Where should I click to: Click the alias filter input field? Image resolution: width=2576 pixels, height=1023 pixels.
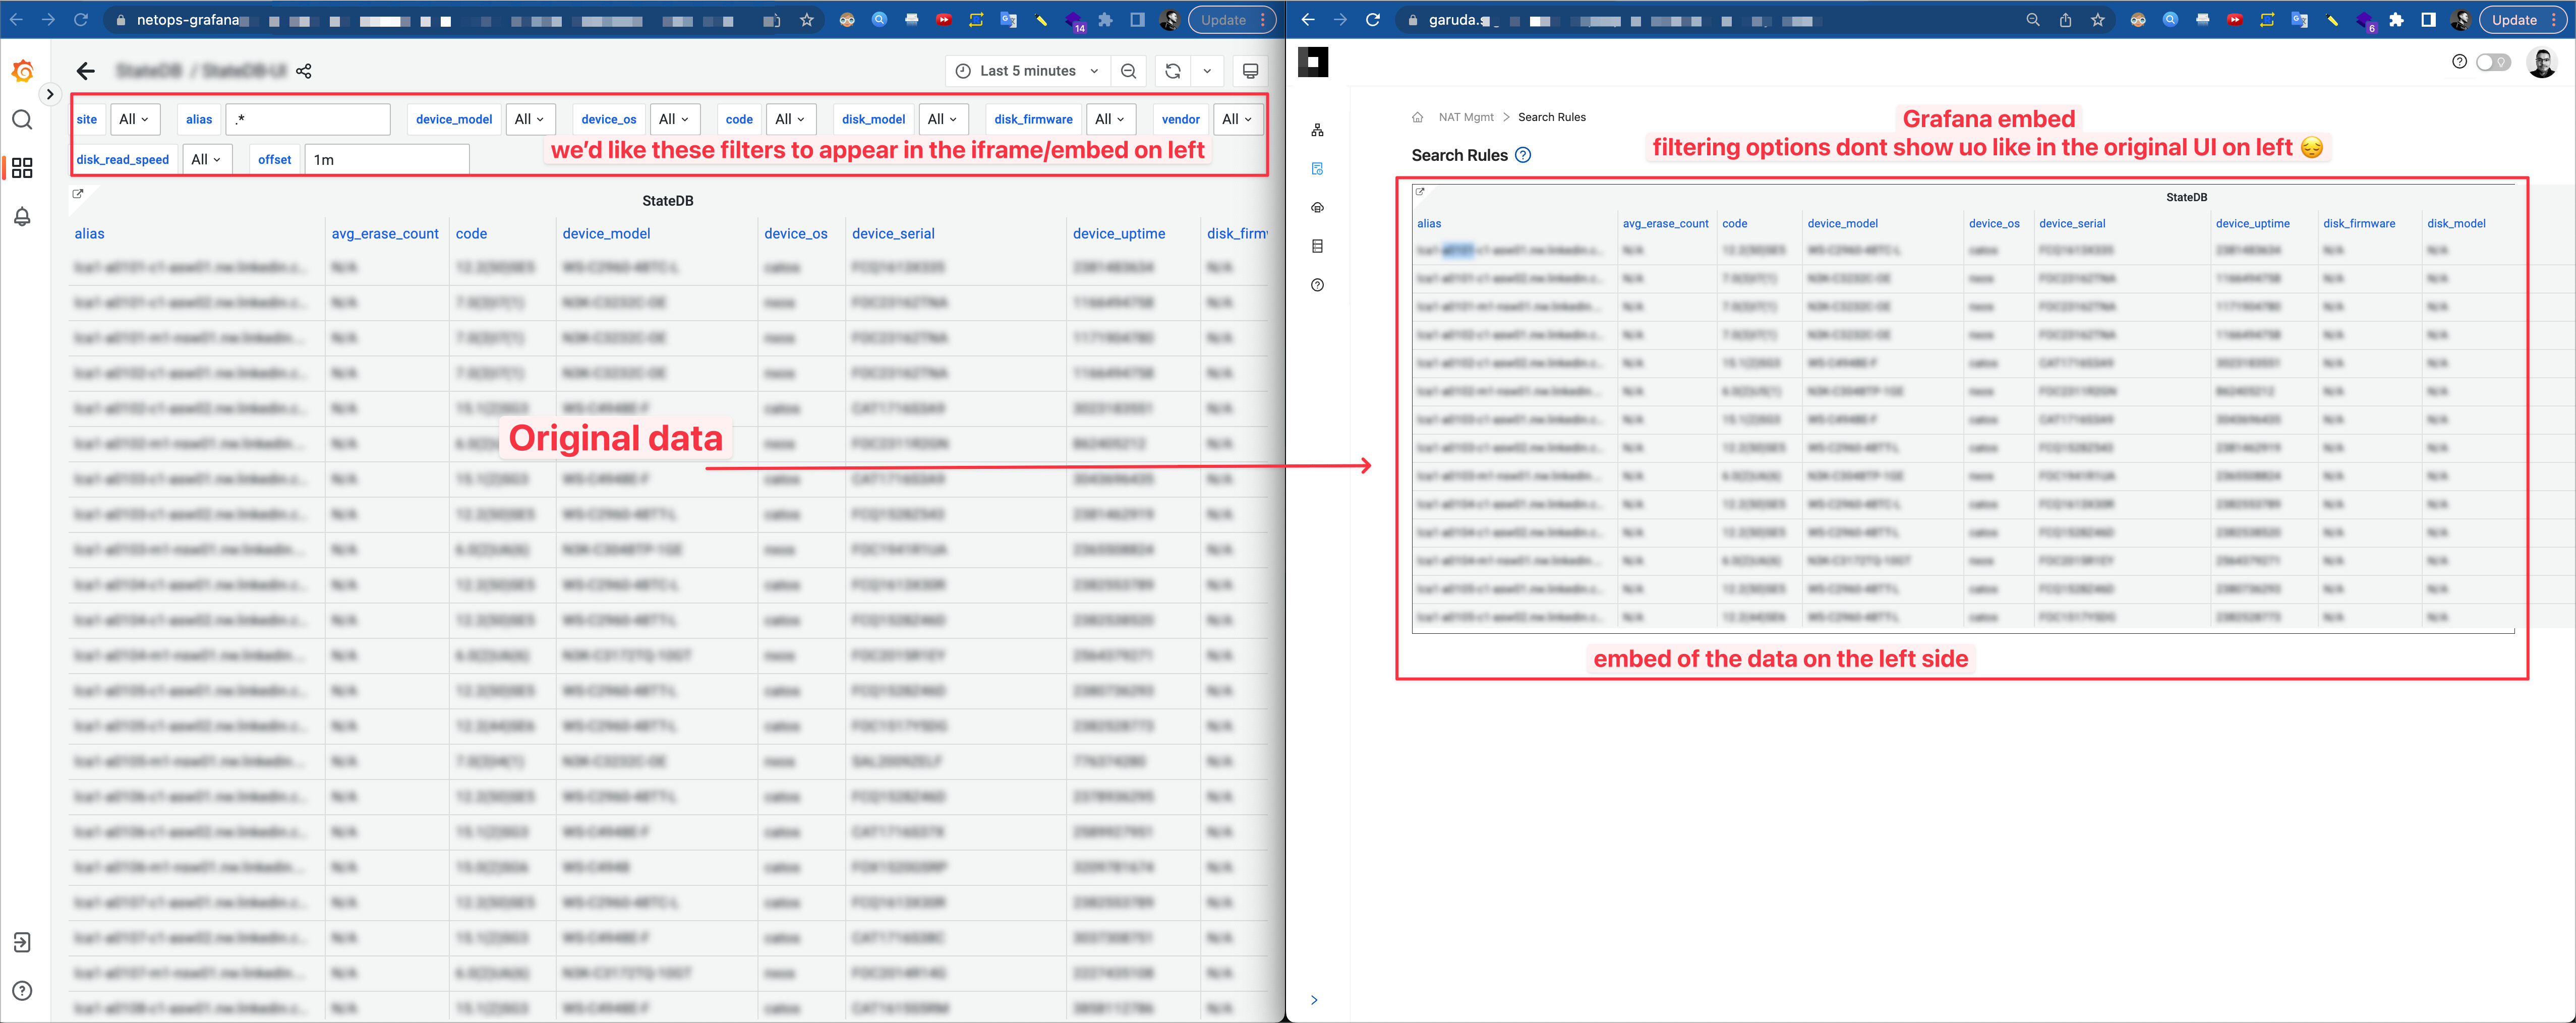pos(308,119)
